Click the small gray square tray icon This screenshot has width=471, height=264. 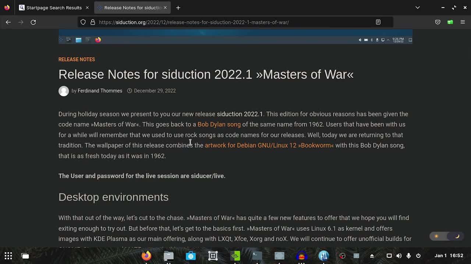356,256
